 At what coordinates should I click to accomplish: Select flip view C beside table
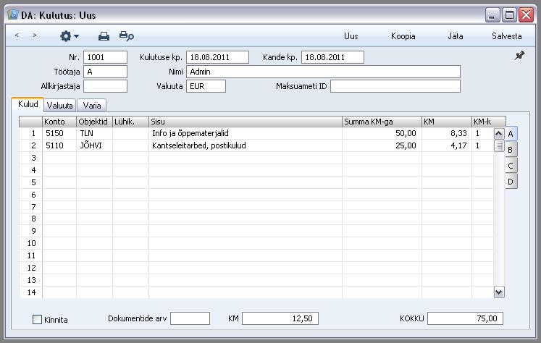(x=511, y=166)
